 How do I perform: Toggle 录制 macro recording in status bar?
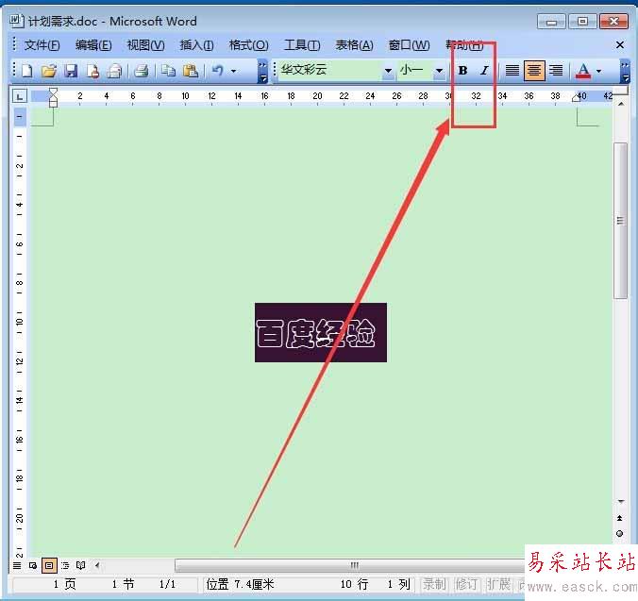(x=434, y=584)
